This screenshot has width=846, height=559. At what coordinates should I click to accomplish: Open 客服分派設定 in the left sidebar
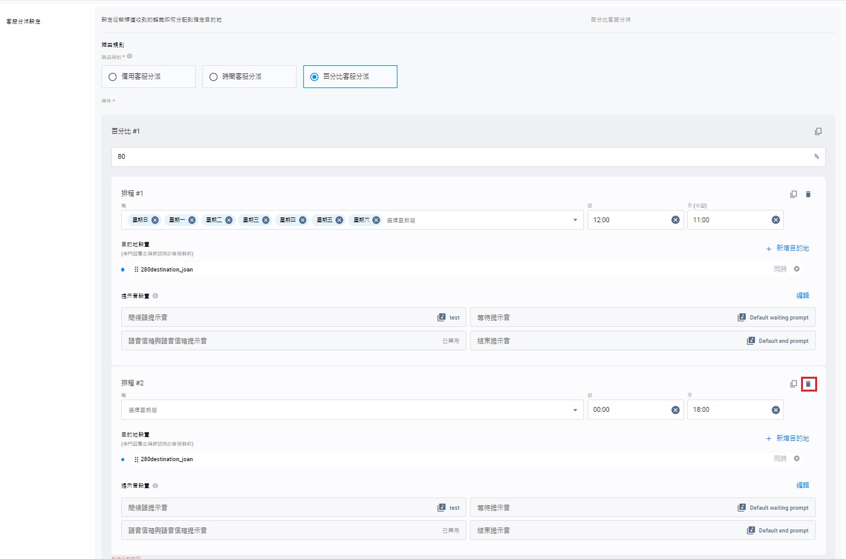pyautogui.click(x=23, y=22)
